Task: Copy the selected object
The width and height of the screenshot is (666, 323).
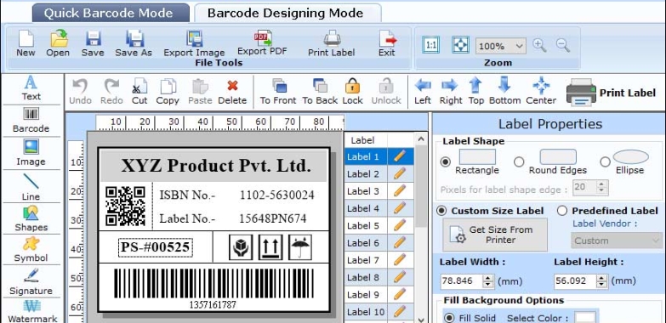Action: point(168,92)
